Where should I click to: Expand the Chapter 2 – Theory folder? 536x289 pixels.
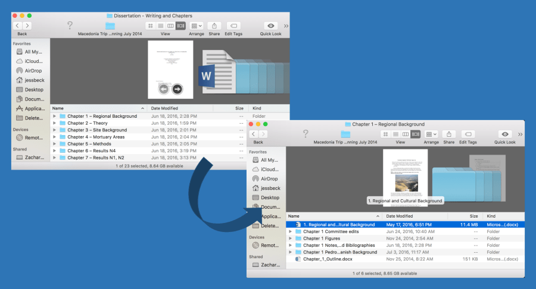tap(55, 123)
